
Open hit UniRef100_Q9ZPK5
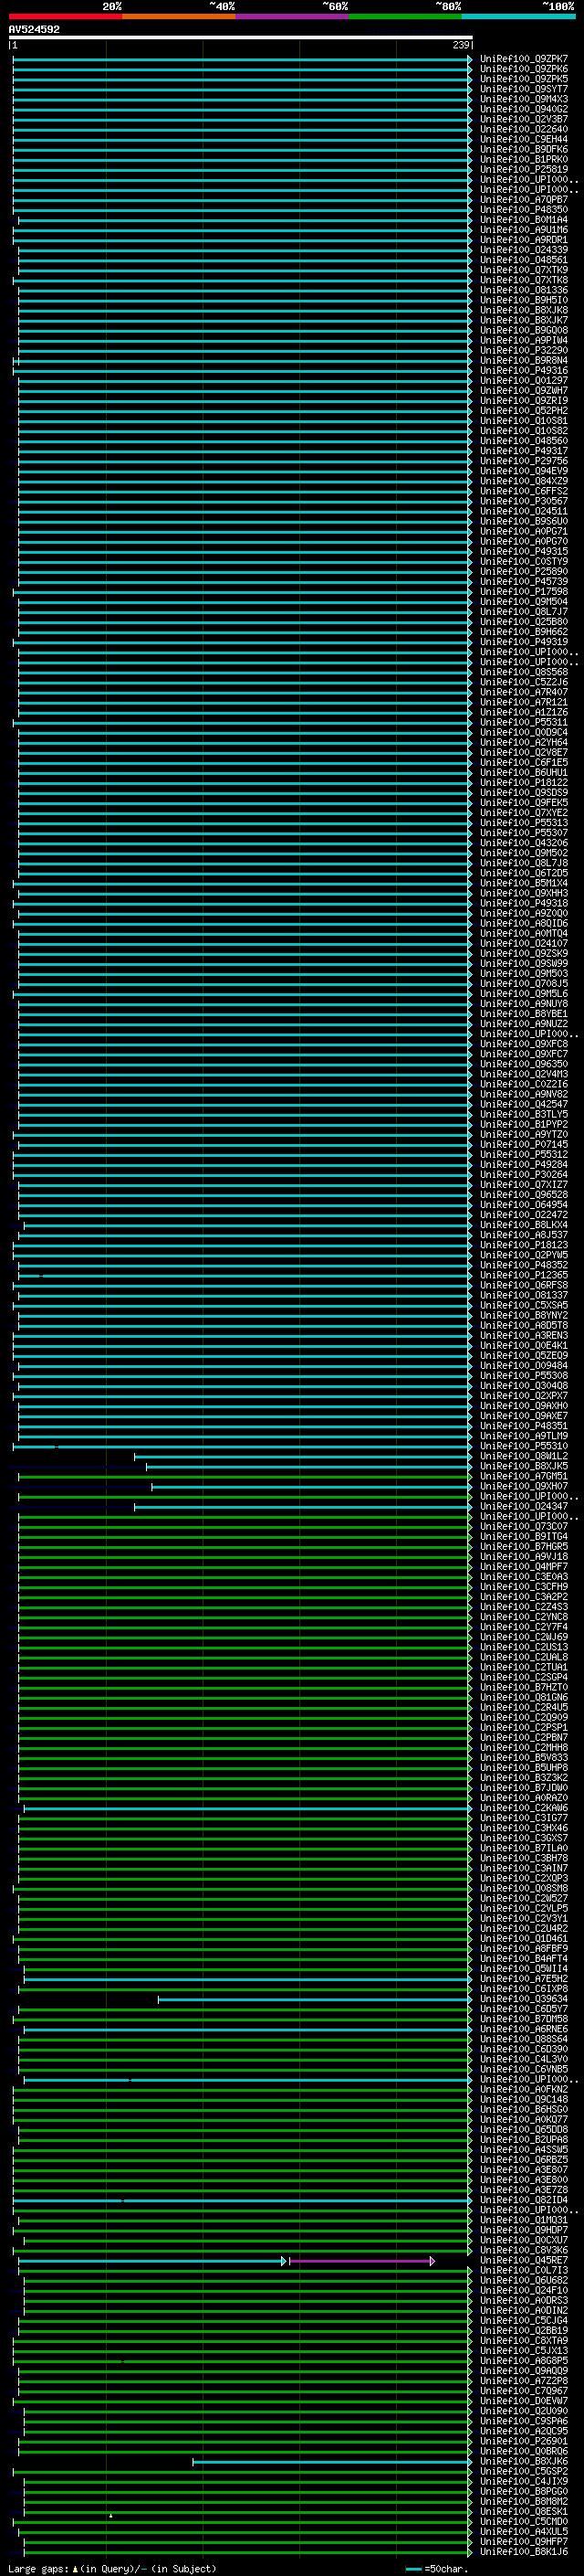point(524,79)
